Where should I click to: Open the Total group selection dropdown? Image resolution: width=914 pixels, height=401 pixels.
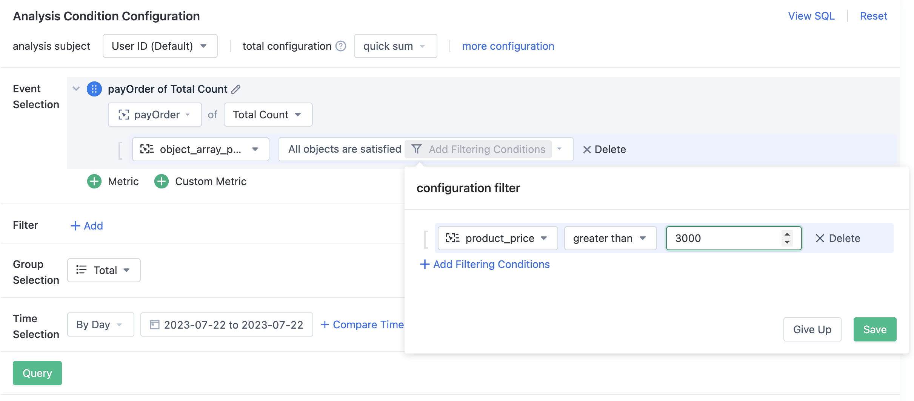tap(104, 270)
